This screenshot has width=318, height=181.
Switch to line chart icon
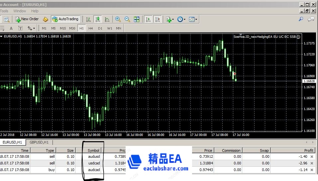point(107,19)
